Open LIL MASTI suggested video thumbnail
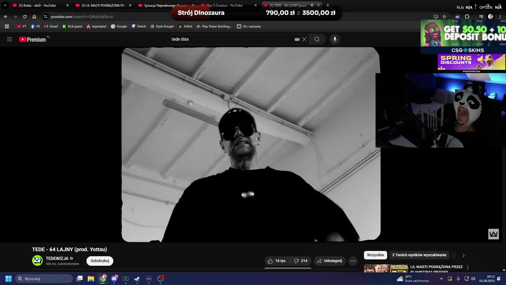The image size is (506, 285). 386,268
